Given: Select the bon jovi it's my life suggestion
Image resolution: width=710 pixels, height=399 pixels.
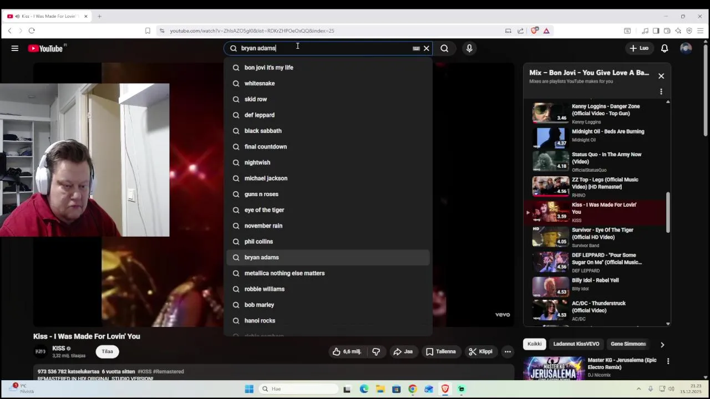Looking at the screenshot, I should click(x=328, y=68).
